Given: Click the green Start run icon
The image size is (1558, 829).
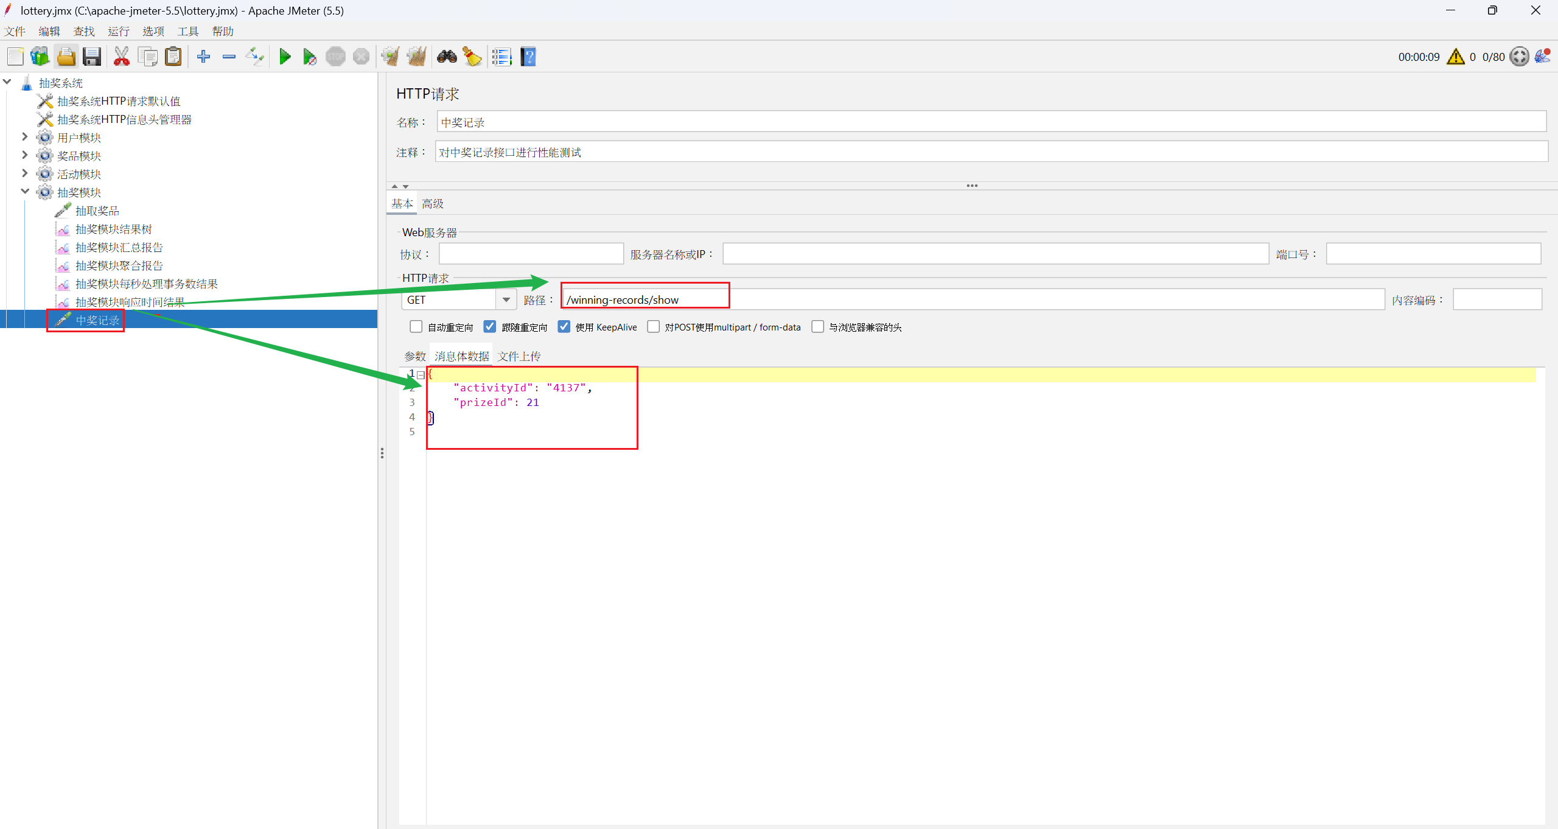Looking at the screenshot, I should tap(284, 57).
